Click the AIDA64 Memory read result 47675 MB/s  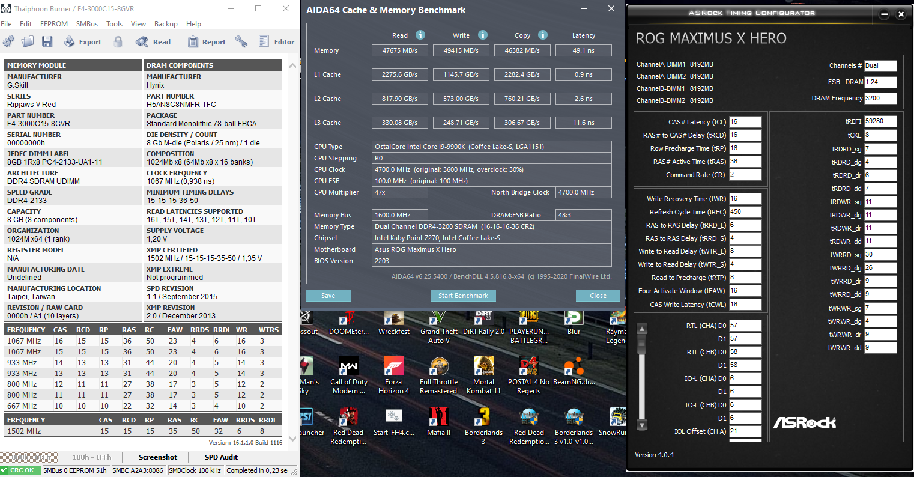pos(400,50)
